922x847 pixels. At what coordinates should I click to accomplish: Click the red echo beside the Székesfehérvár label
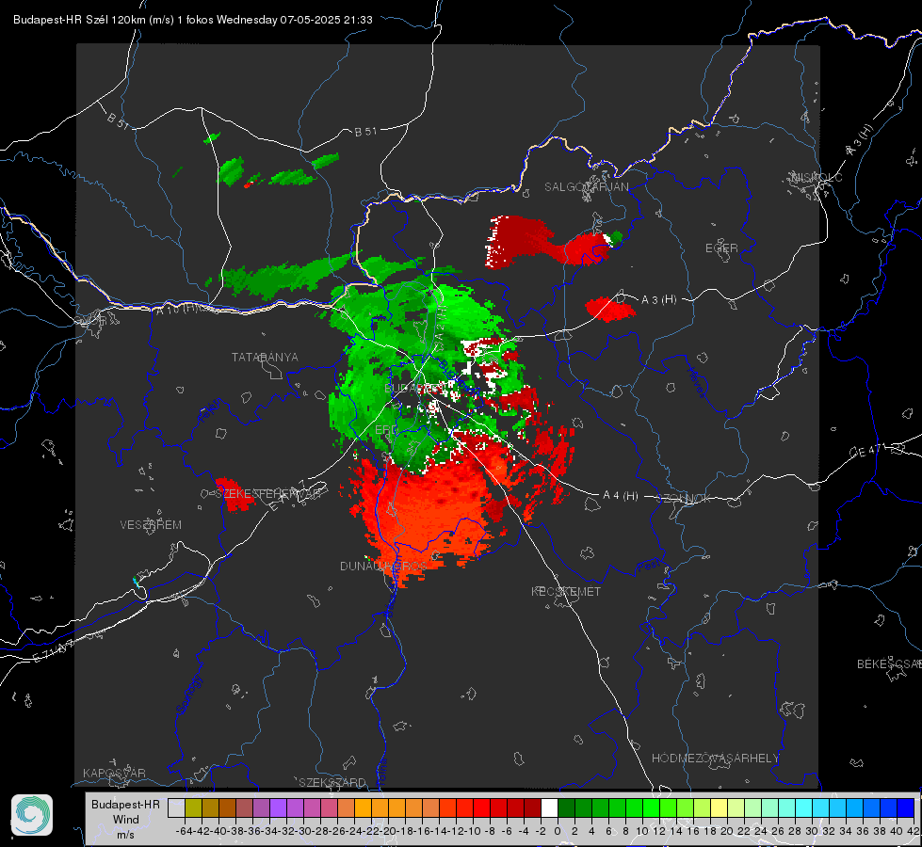[235, 494]
